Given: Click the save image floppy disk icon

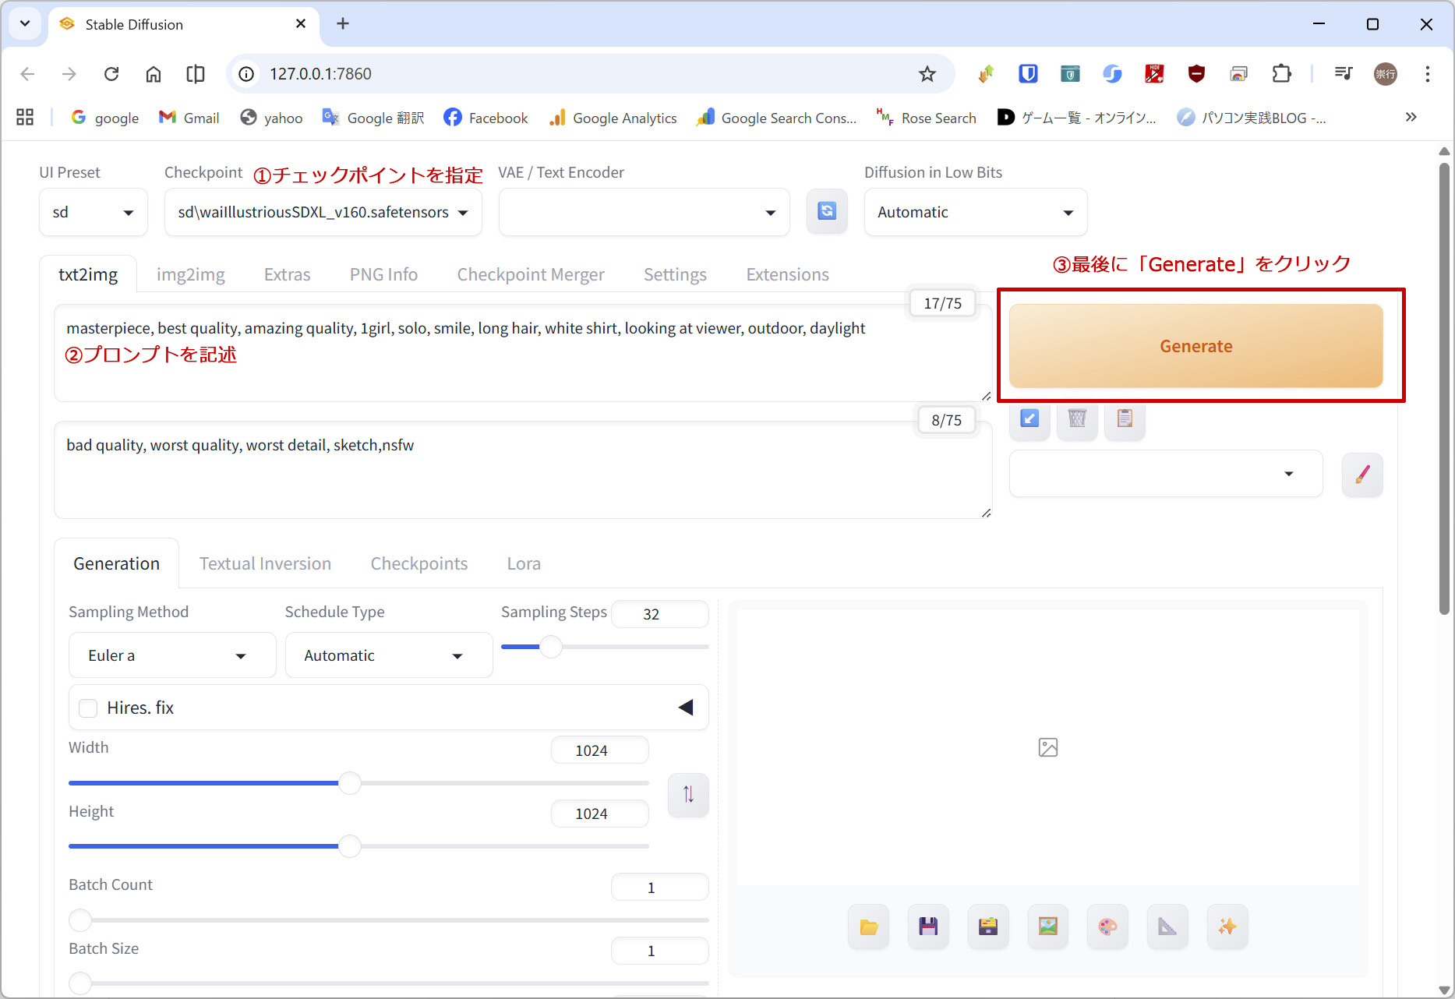Looking at the screenshot, I should pos(928,927).
